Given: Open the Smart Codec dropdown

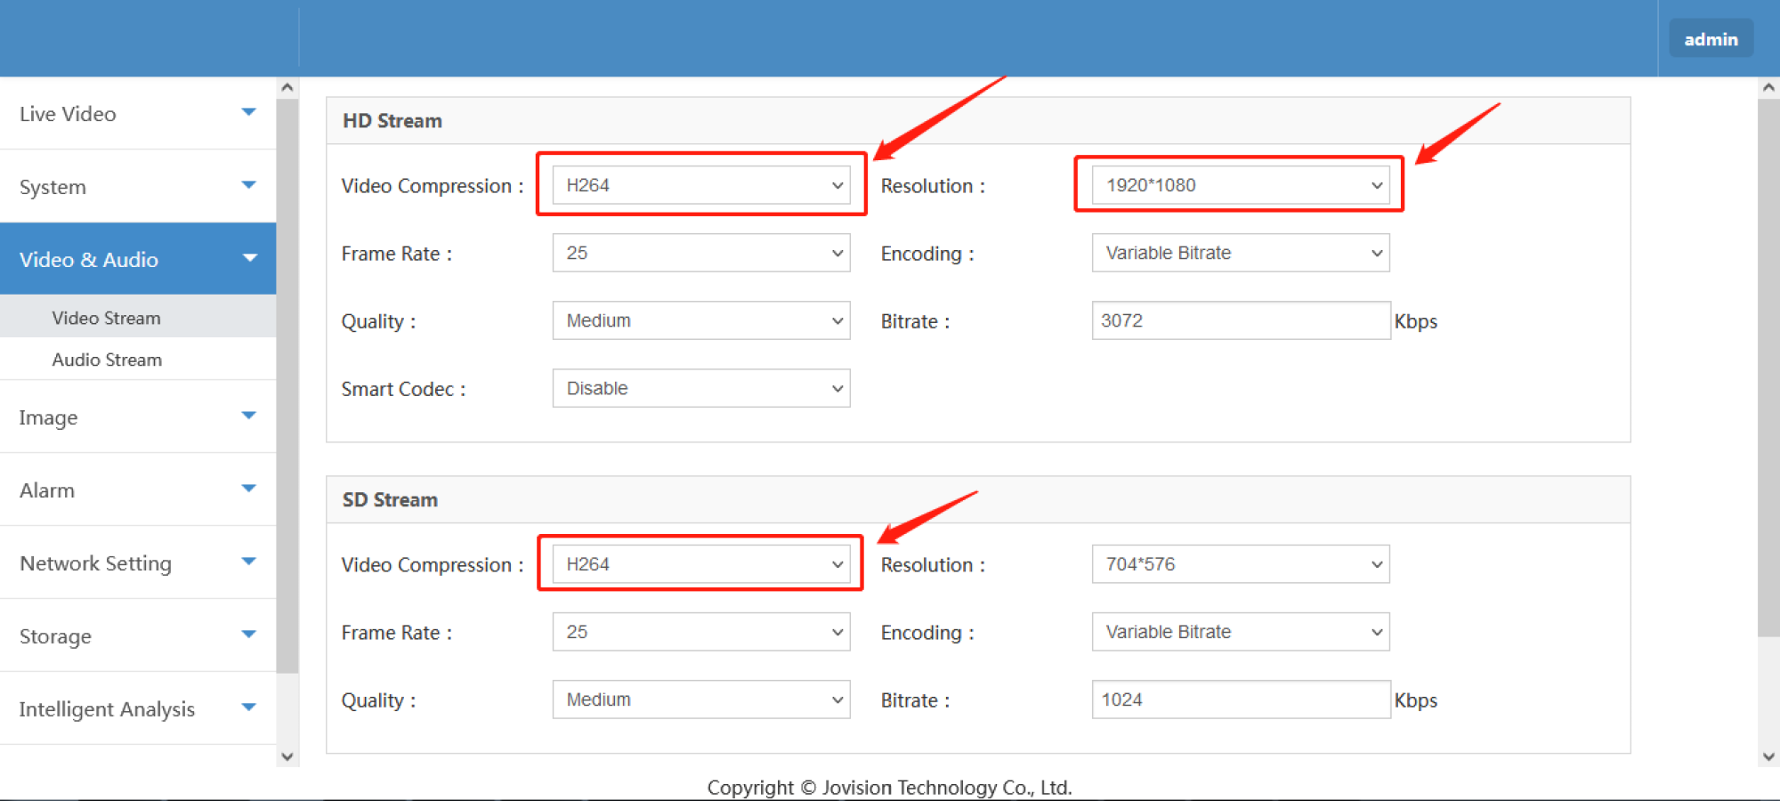Looking at the screenshot, I should 700,388.
